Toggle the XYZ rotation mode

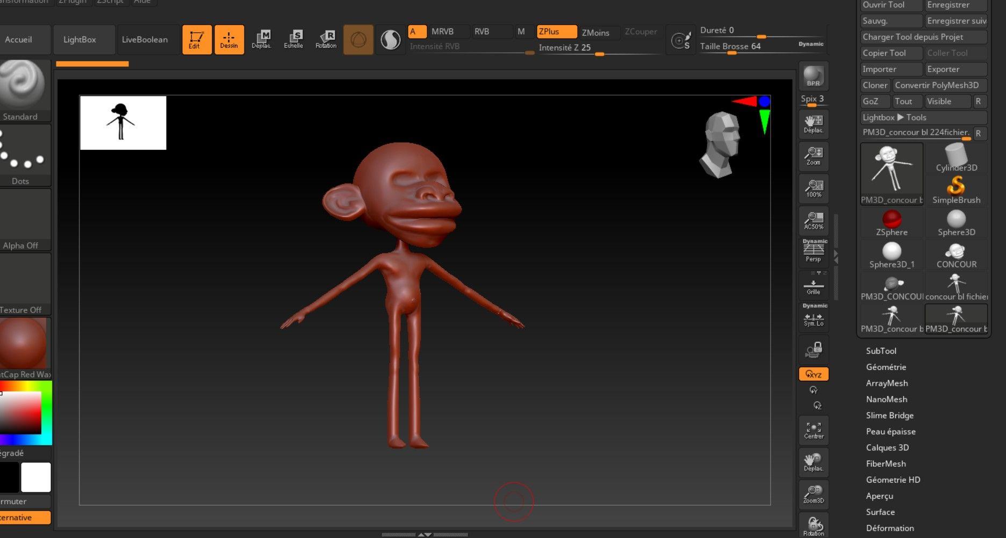(x=814, y=374)
